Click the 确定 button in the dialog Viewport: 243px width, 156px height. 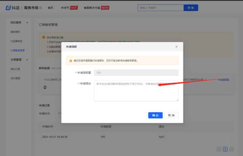(x=155, y=115)
